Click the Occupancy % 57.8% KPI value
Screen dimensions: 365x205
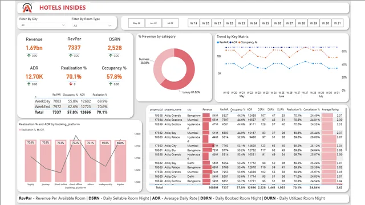114,76
